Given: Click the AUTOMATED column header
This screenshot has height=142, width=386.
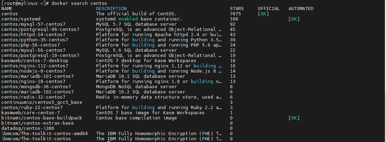Looking at the screenshot, I should pyautogui.click(x=301, y=8).
